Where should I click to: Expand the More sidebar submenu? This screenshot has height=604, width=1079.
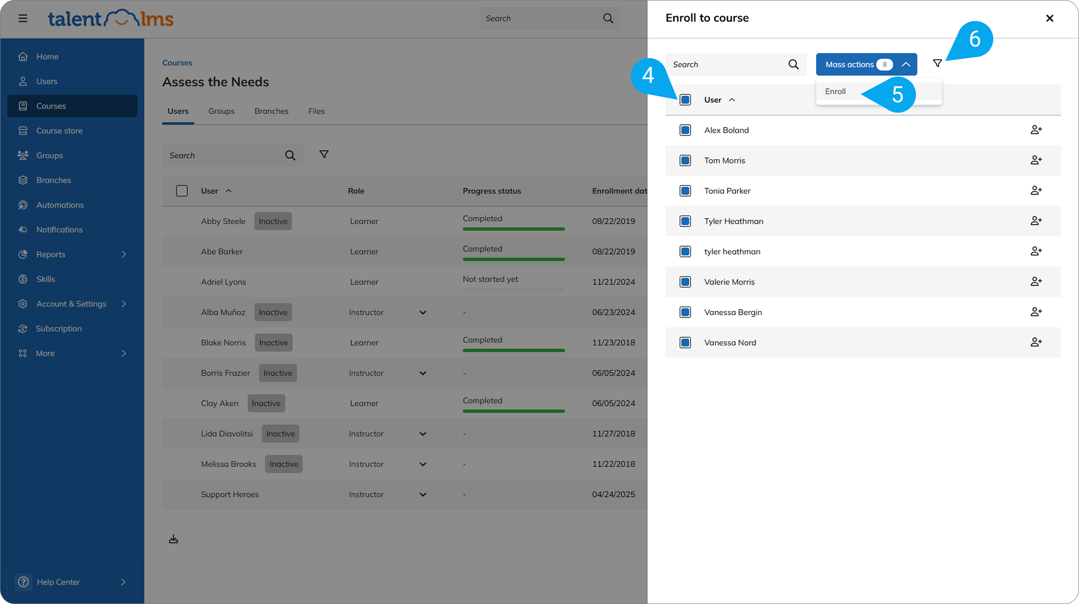(x=124, y=353)
